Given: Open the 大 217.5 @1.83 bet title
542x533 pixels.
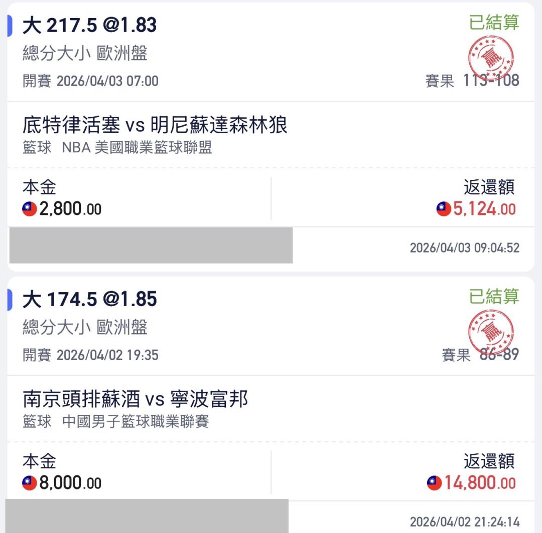Looking at the screenshot, I should tap(89, 26).
